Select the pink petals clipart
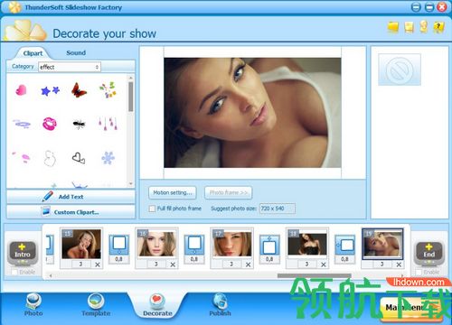Image resolution: width=452 pixels, height=325 pixels. pos(22,157)
